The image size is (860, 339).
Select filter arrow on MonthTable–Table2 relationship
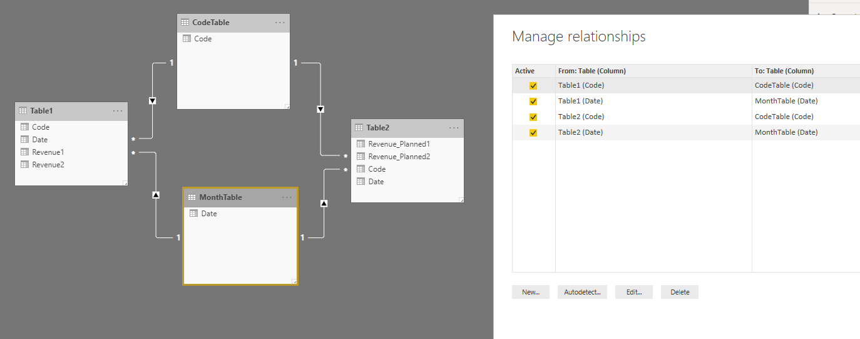click(x=324, y=203)
